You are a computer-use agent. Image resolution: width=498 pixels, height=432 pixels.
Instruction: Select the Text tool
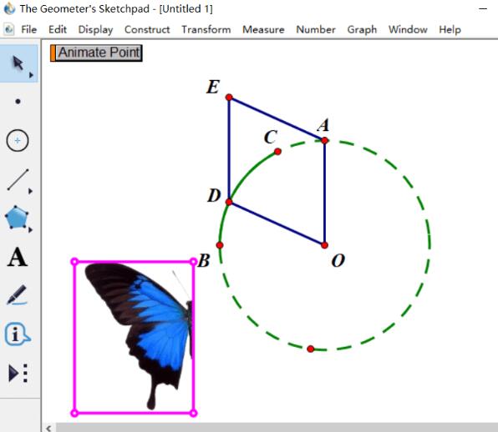18,257
